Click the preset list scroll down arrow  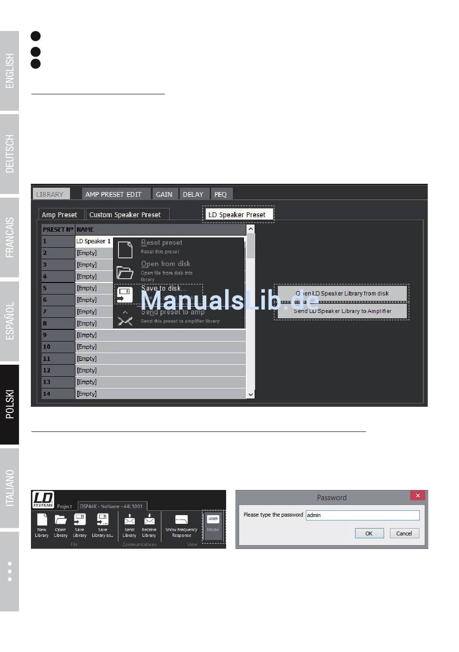[250, 394]
